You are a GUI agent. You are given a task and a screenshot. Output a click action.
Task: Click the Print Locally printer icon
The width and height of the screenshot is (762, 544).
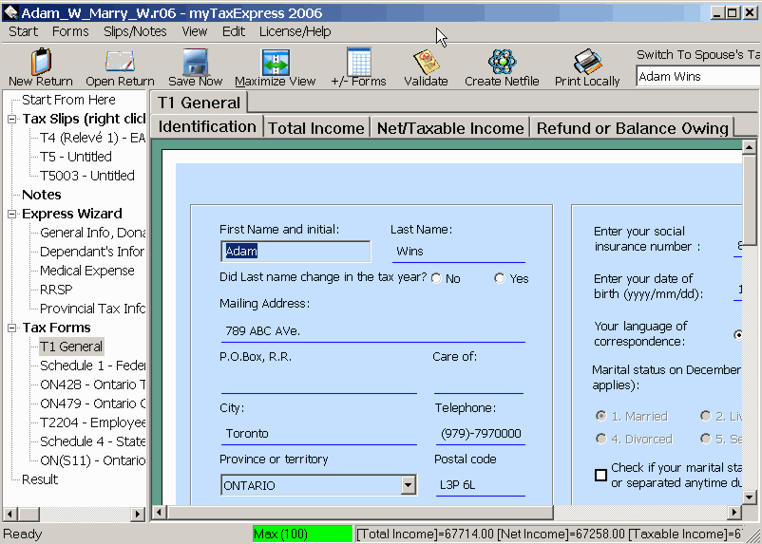587,63
